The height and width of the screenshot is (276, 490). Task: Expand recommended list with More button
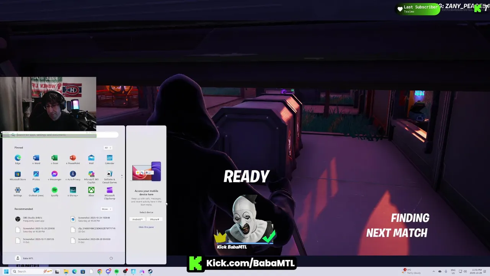coord(106,209)
